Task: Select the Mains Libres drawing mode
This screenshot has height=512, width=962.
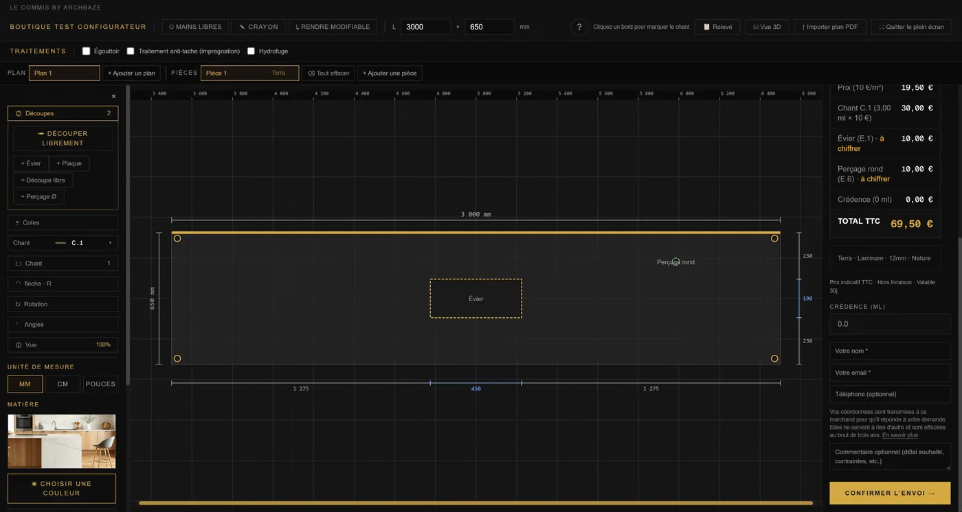Action: [x=195, y=27]
